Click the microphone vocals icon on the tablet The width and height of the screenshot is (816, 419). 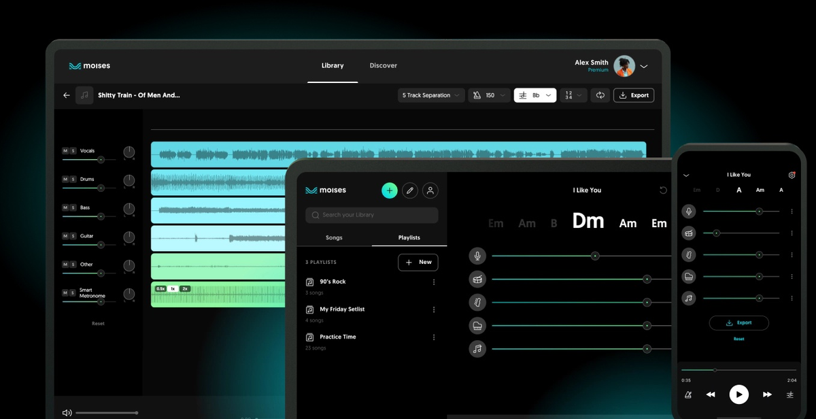(477, 256)
